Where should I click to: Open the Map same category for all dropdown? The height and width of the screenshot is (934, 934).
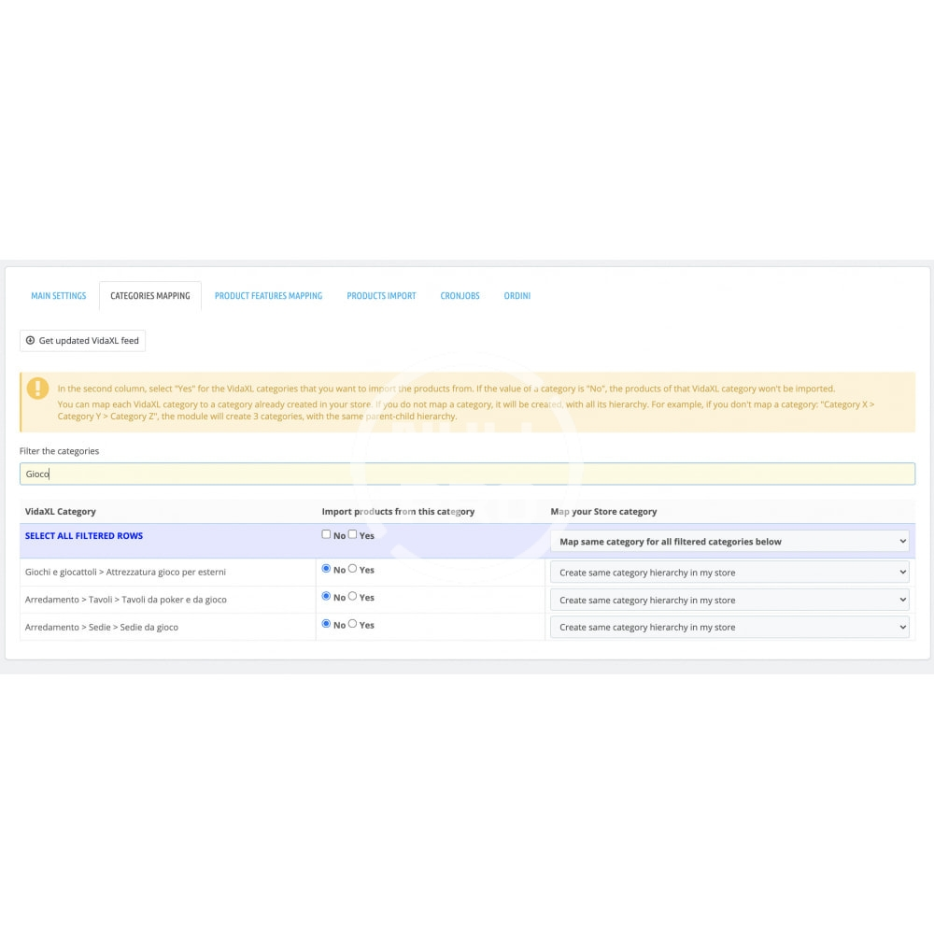pos(729,542)
